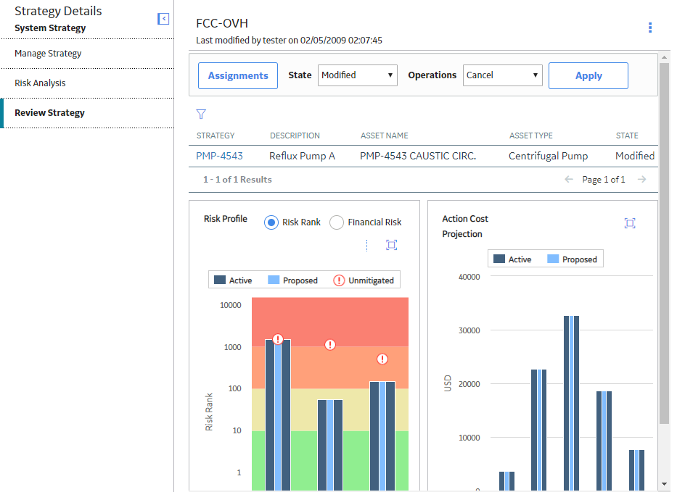Sort by the DESCRIPTION column header
This screenshot has height=492, width=685.
(x=295, y=135)
